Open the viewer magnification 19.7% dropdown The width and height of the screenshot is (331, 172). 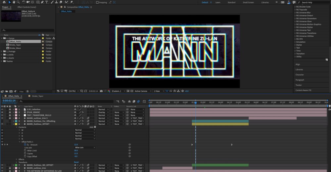(x=73, y=91)
